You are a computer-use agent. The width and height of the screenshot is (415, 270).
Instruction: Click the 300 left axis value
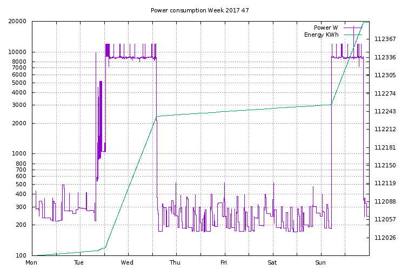[21, 207]
